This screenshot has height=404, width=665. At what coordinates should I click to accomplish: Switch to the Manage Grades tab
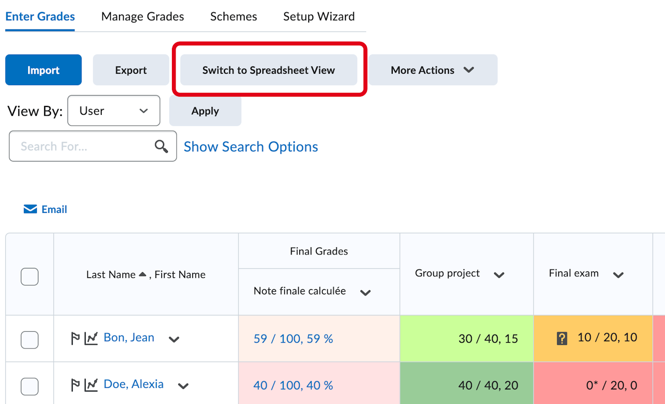(142, 17)
